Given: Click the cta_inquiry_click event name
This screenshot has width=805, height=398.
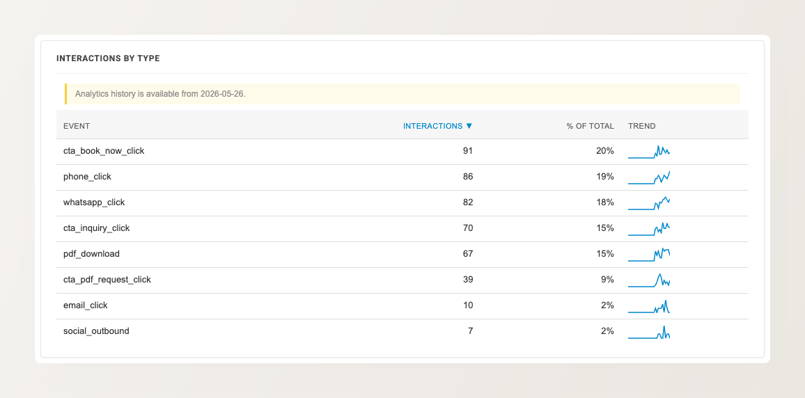Looking at the screenshot, I should [97, 228].
